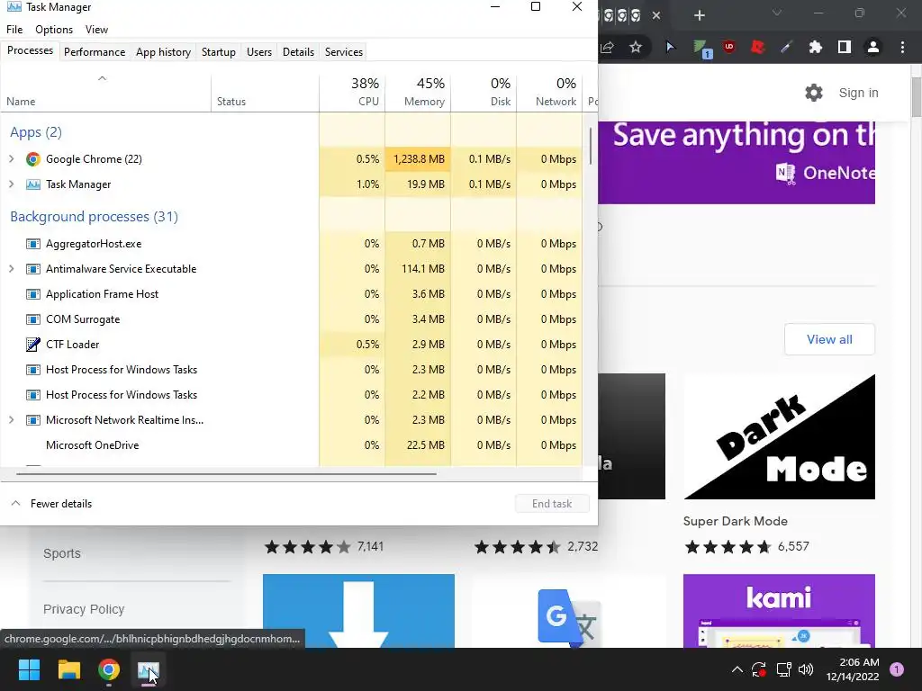Open a new Chrome tab with plus button
This screenshot has width=922, height=691.
699,15
